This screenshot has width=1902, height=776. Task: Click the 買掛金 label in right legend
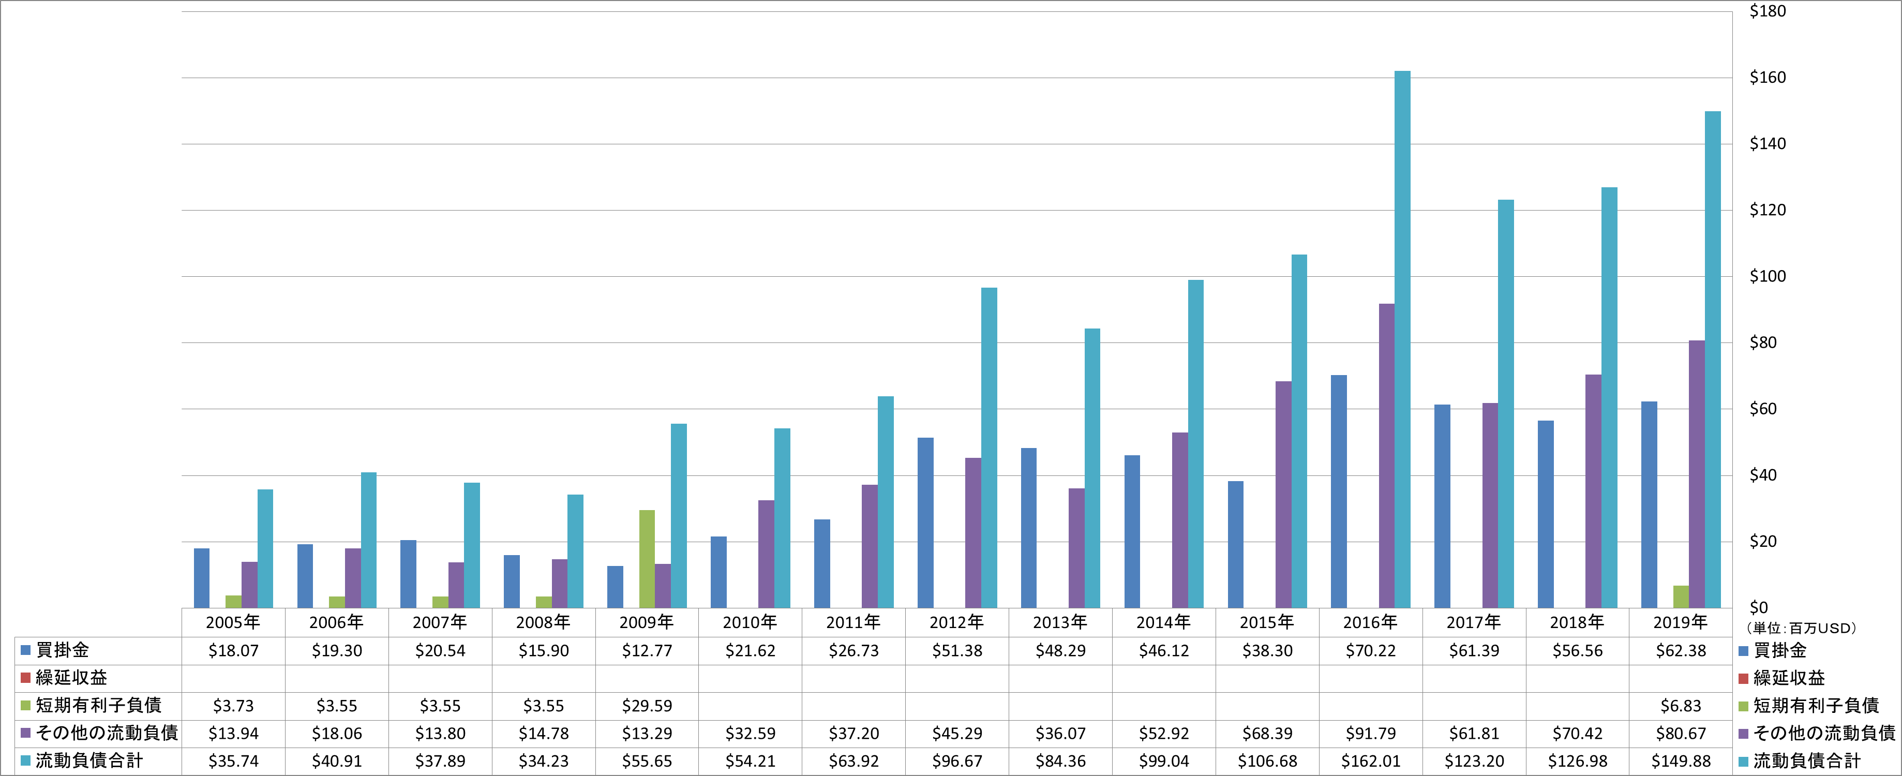coord(1779,651)
